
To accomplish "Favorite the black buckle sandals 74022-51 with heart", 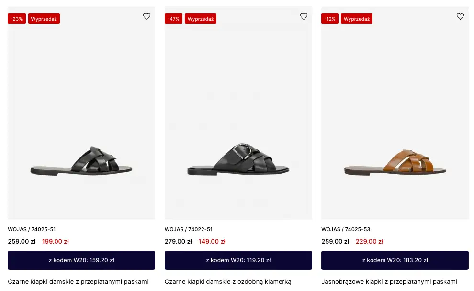I will 304,17.
